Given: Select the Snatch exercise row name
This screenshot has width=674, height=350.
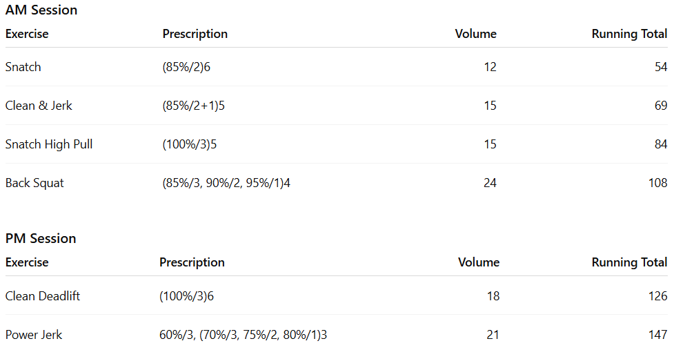Looking at the screenshot, I should [x=23, y=67].
